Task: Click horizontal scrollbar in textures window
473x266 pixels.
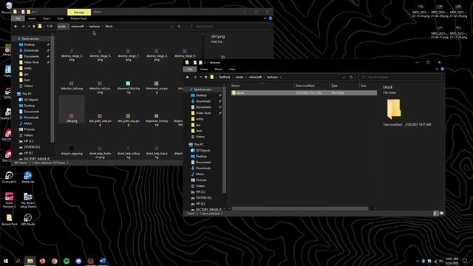Action: 300,208
